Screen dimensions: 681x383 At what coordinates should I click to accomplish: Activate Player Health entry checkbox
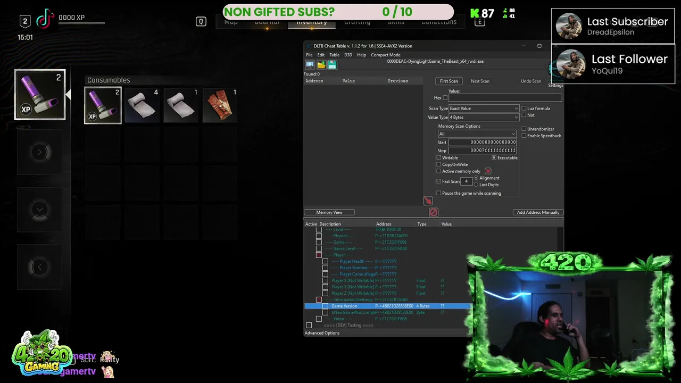click(x=325, y=261)
